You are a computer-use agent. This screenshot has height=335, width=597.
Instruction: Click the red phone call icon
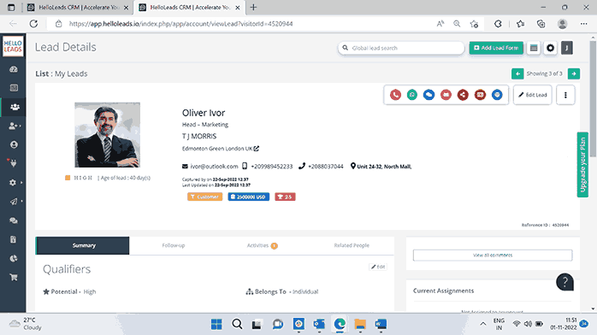pos(395,95)
